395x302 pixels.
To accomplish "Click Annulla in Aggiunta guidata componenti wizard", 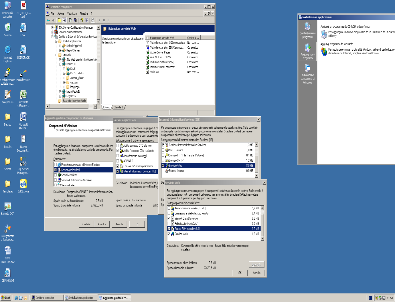I will click(119, 224).
